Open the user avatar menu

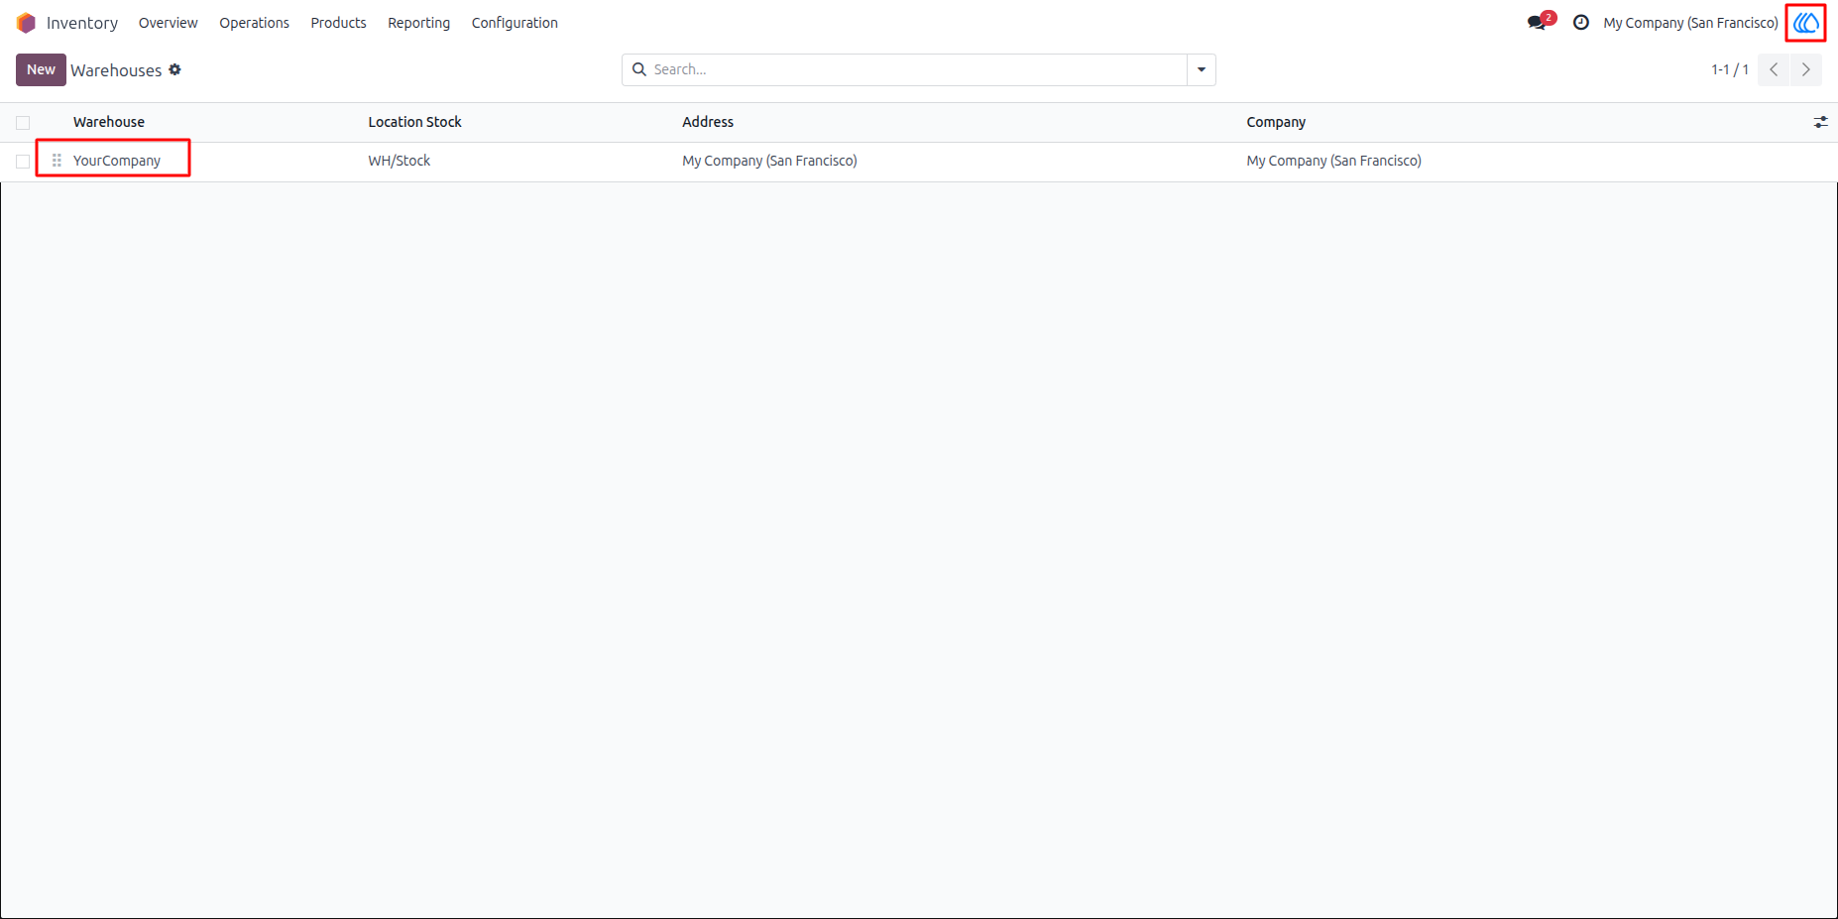click(x=1806, y=23)
